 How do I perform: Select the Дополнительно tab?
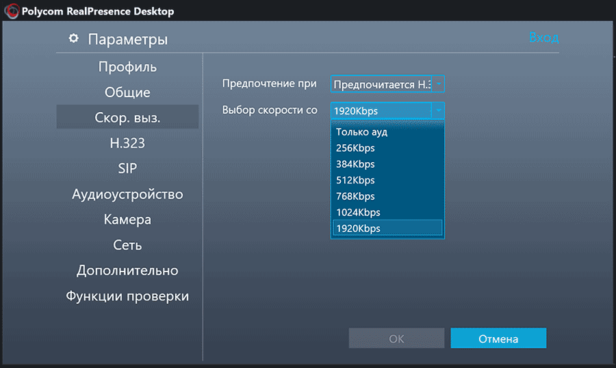(x=127, y=270)
